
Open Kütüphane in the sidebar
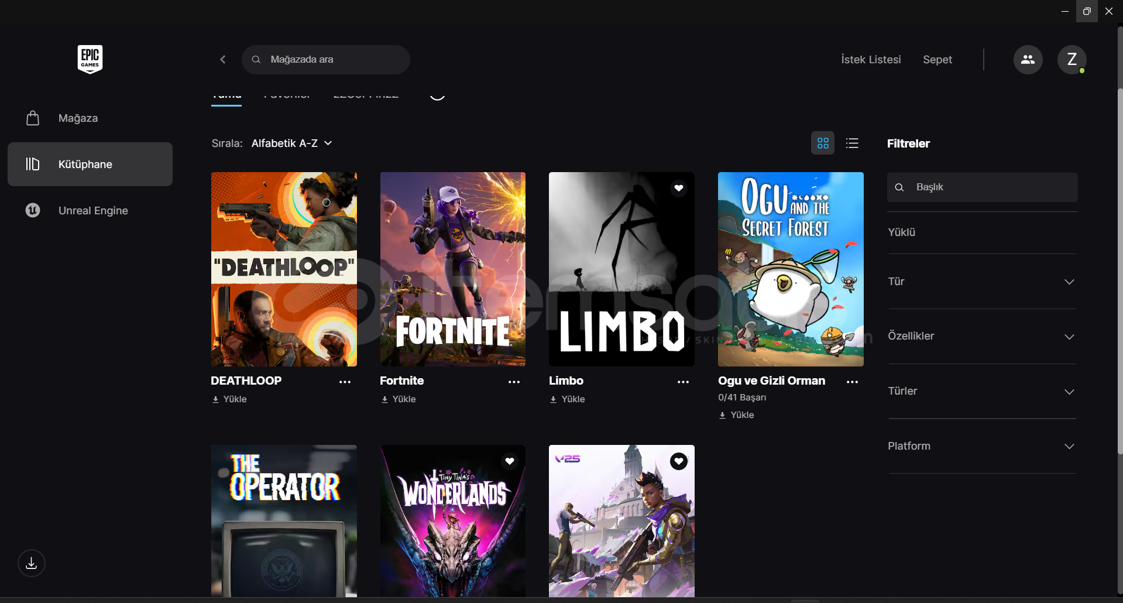click(90, 164)
